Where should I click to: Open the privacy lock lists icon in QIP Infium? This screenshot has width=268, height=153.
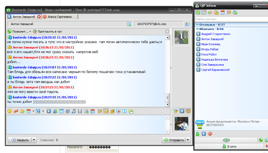(x=216, y=12)
